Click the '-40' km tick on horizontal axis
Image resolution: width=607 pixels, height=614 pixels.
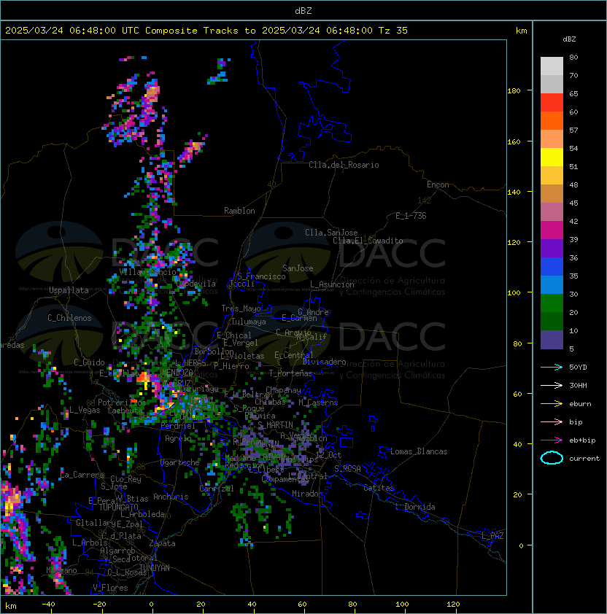click(x=48, y=605)
